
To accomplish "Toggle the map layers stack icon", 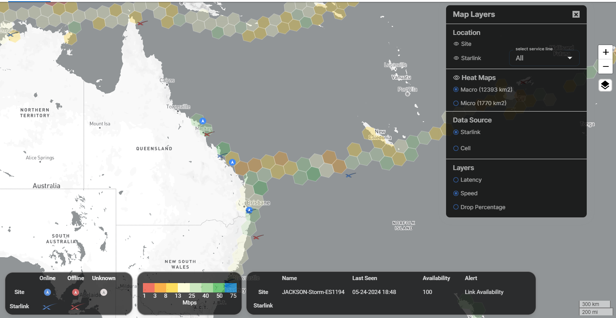I will click(605, 85).
